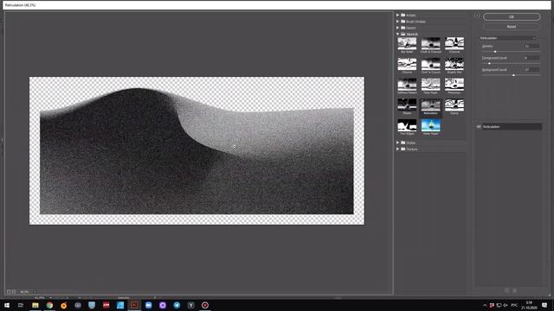Image resolution: width=554 pixels, height=311 pixels.
Task: Click the Foreground Level slider handle
Action: (x=489, y=63)
